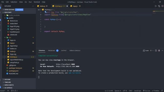Open package-lock.json file
Image resolution: width=164 pixels, height=92 pixels.
pyautogui.click(x=15, y=68)
